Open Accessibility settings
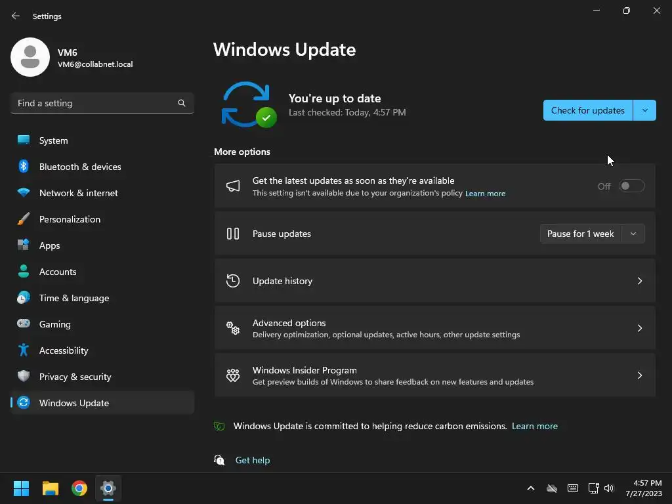 (102, 350)
